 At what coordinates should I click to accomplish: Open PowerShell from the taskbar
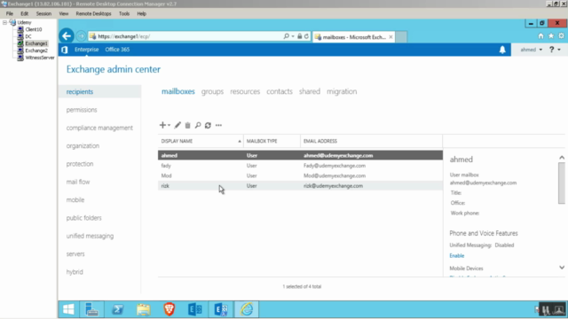point(117,309)
